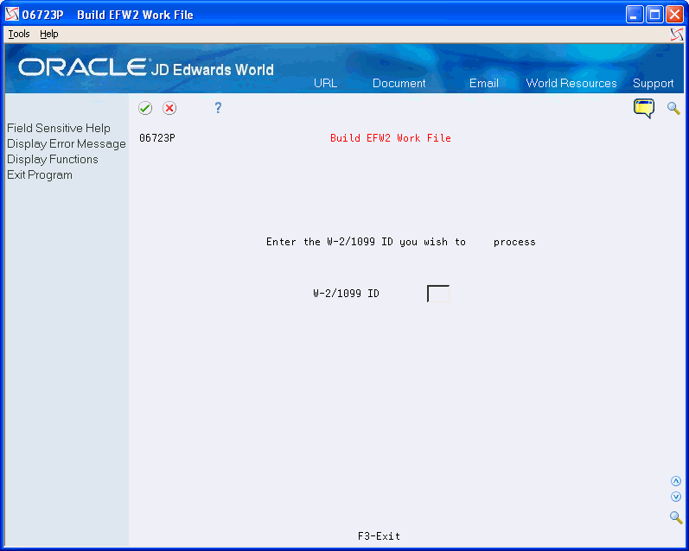Click the magnifier icon beside the chat bubble
The image size is (689, 551).
[x=673, y=108]
